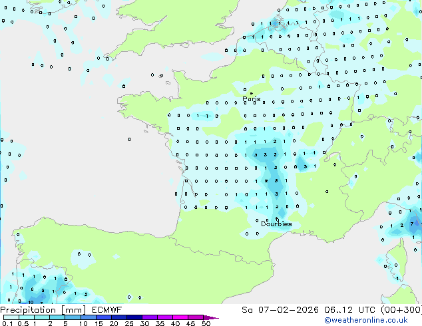Pick the 0.1–0.5 mm legend swatch
This screenshot has width=422, height=326.
[x=11, y=317]
